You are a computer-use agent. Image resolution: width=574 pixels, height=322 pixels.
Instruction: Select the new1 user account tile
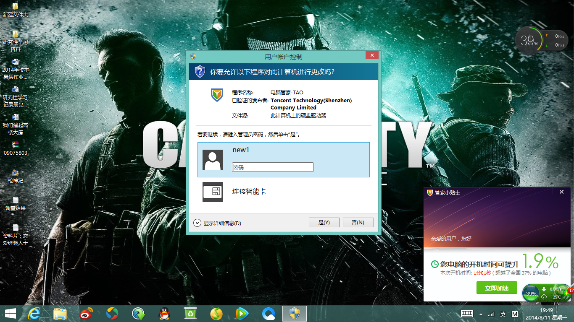(x=284, y=160)
